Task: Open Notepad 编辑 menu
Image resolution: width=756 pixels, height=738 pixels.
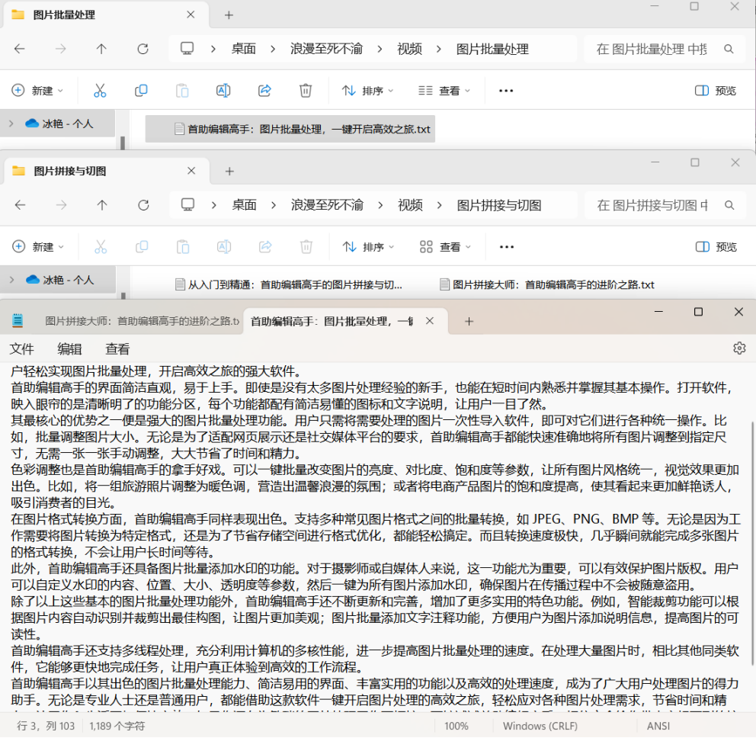Action: (x=69, y=348)
